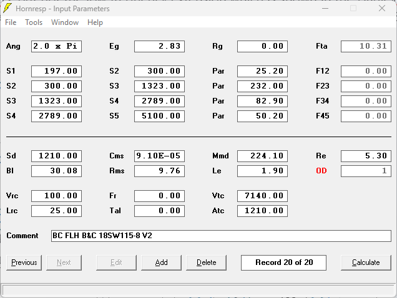
Task: Open the File menu
Action: point(11,22)
